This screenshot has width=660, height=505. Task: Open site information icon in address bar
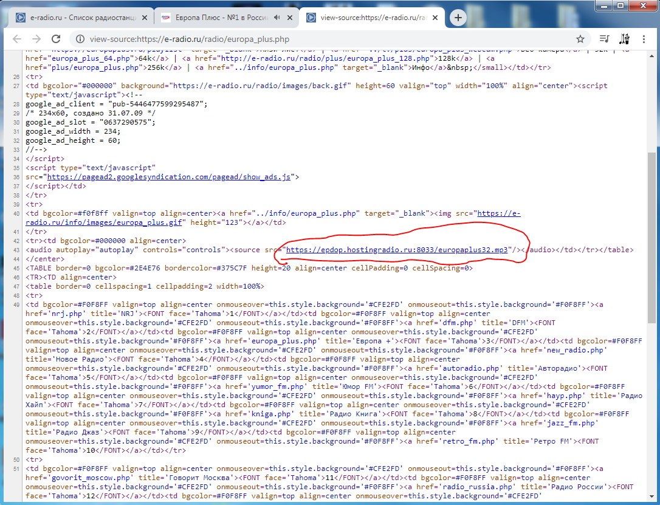pos(80,39)
